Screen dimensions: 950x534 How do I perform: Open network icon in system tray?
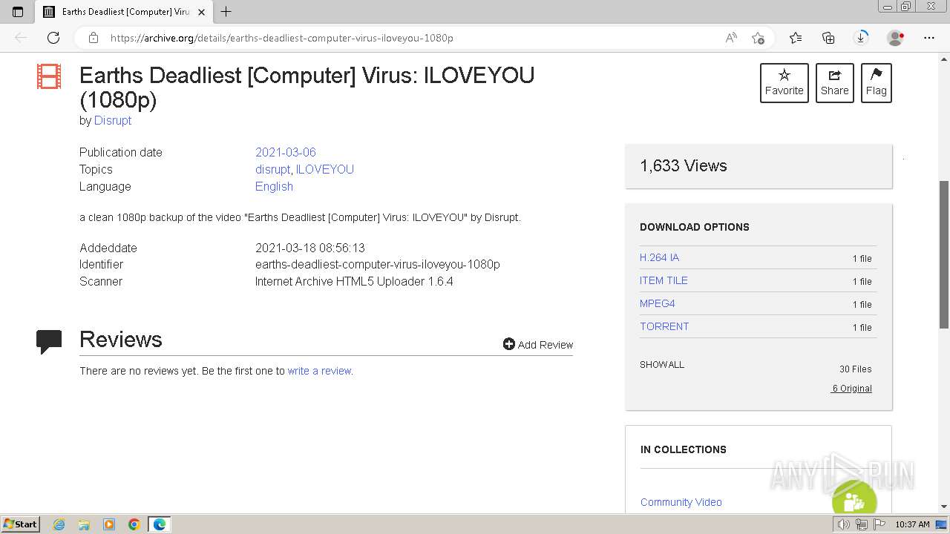pos(862,524)
